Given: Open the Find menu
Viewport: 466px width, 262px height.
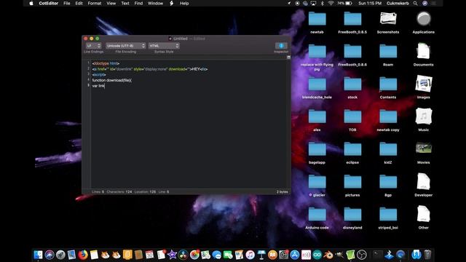Looking at the screenshot, I should [x=138, y=3].
